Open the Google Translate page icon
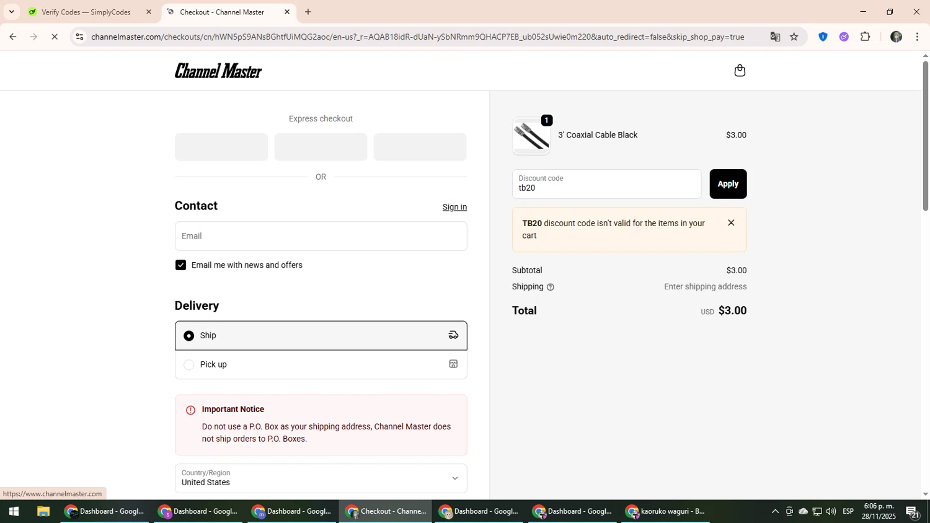 click(775, 37)
